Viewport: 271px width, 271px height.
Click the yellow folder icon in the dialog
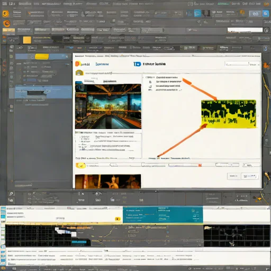79,73
